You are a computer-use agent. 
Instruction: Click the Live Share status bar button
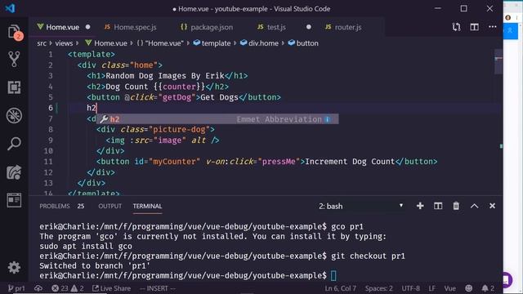pos(111,288)
